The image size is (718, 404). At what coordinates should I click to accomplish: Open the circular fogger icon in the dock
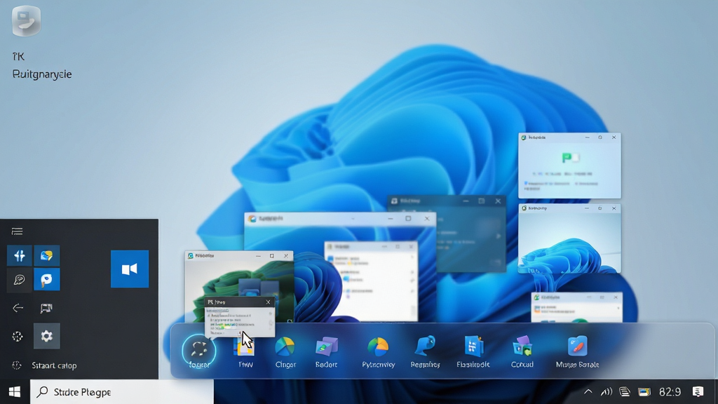[x=198, y=351]
